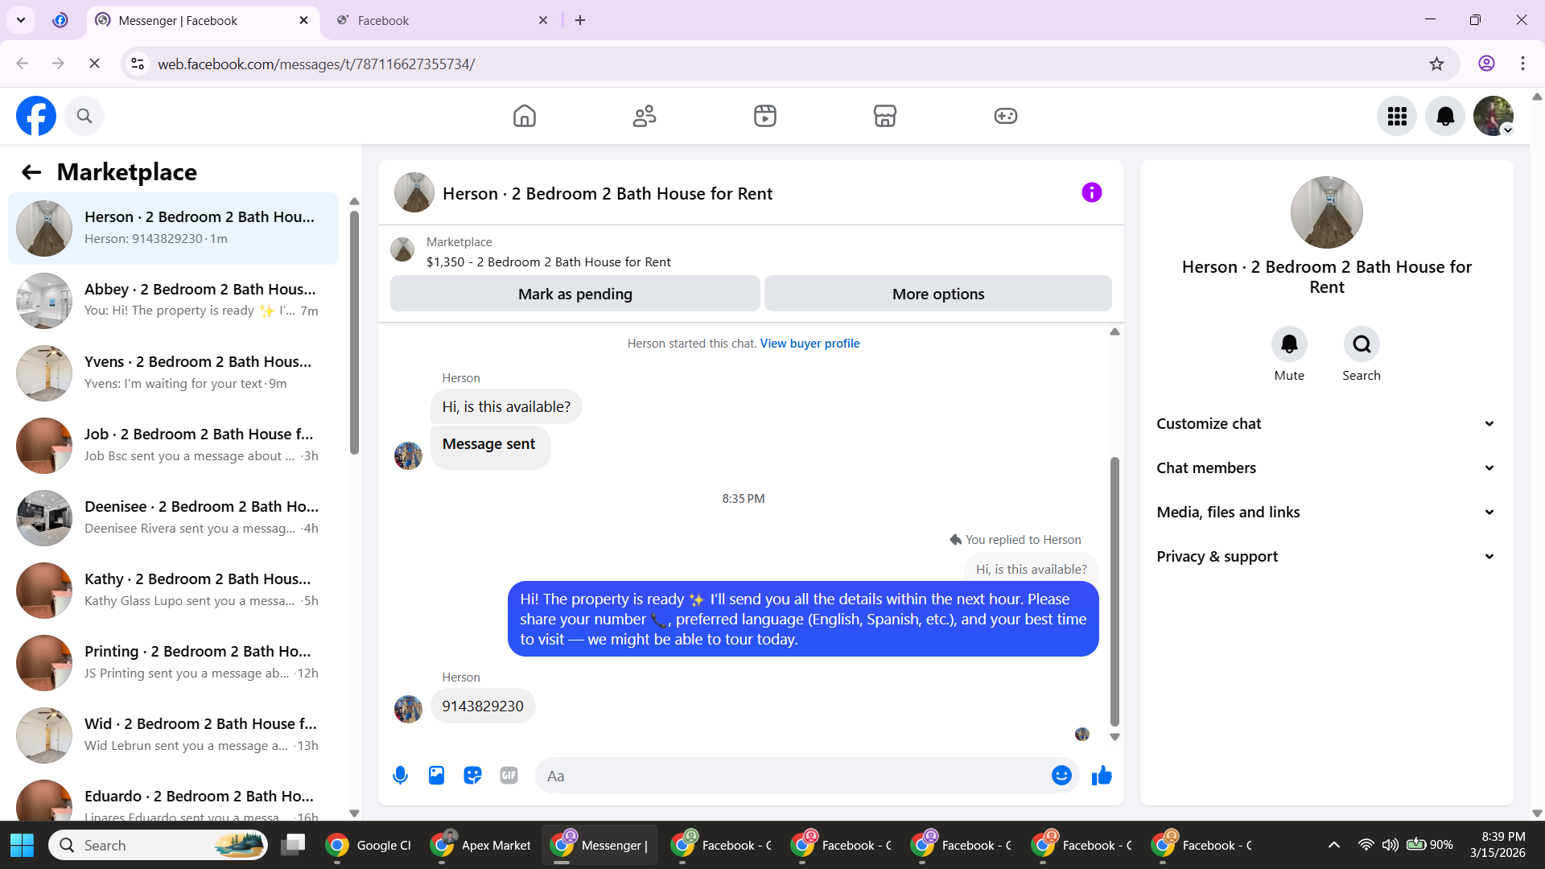Open Windows Start menu
This screenshot has height=869, width=1545.
point(23,846)
